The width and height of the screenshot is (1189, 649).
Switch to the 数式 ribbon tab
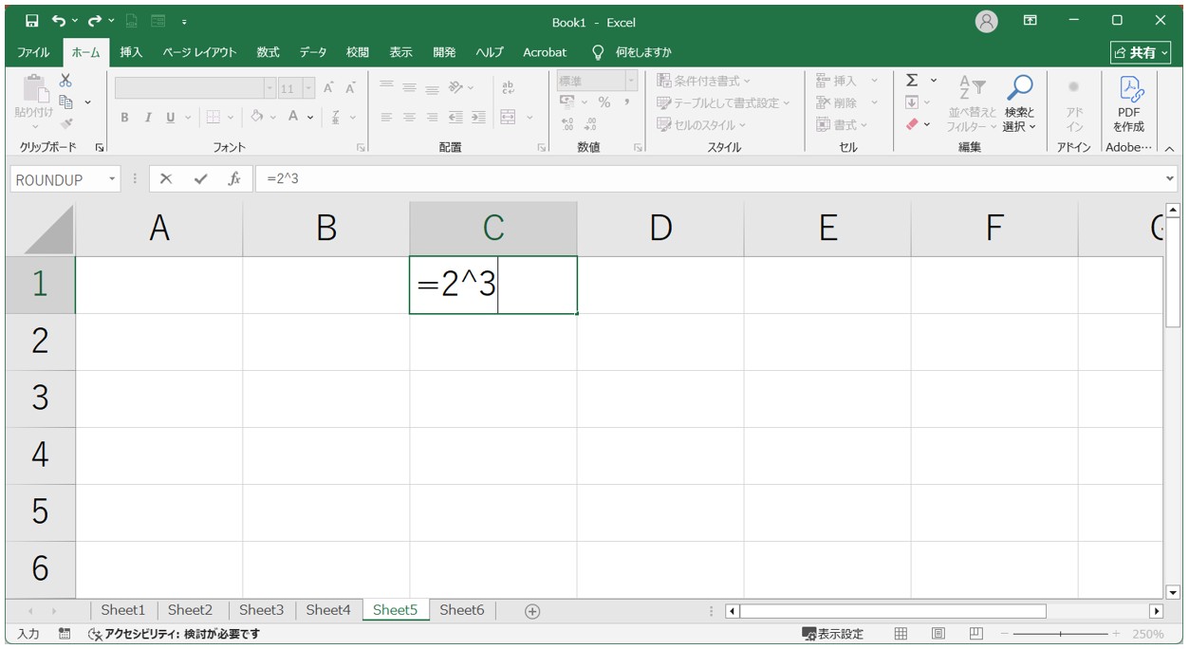click(x=269, y=52)
